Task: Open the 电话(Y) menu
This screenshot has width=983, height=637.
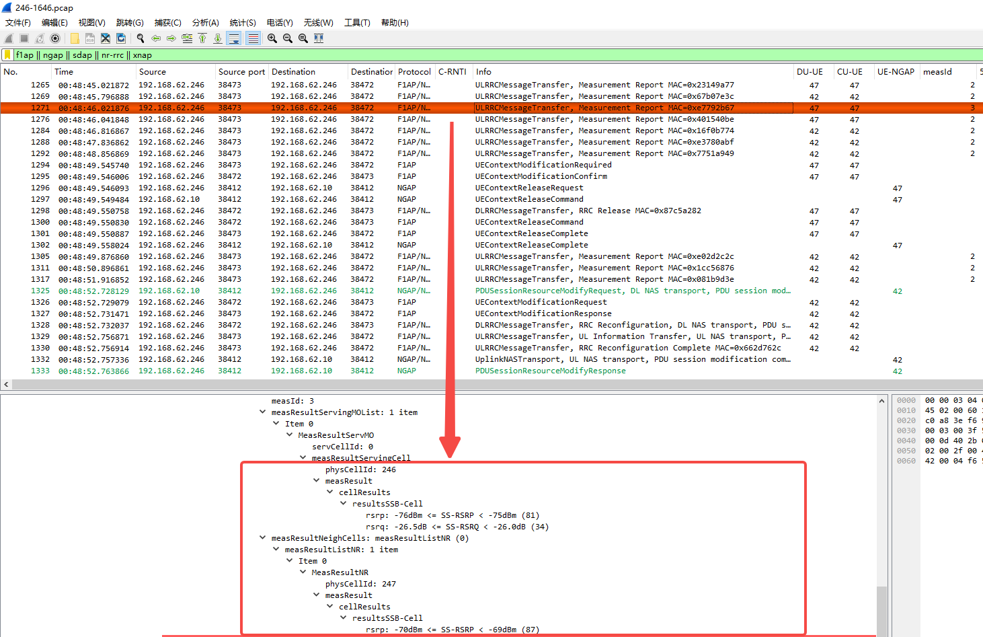Action: click(280, 23)
